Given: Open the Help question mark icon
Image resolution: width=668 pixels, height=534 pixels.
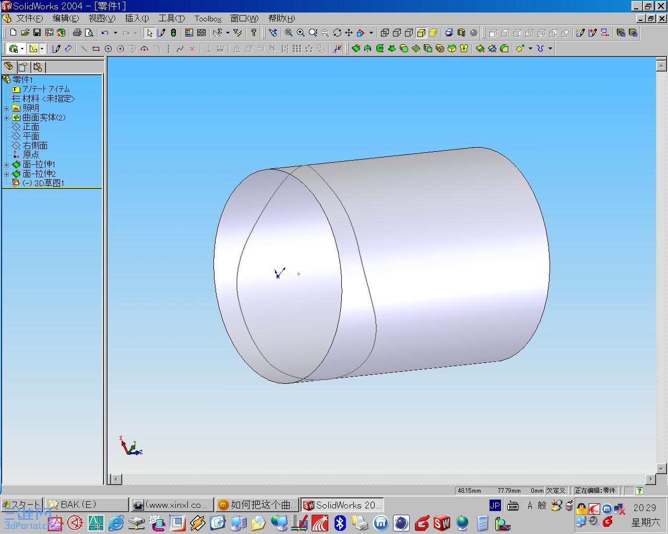Looking at the screenshot, I should pyautogui.click(x=254, y=33).
